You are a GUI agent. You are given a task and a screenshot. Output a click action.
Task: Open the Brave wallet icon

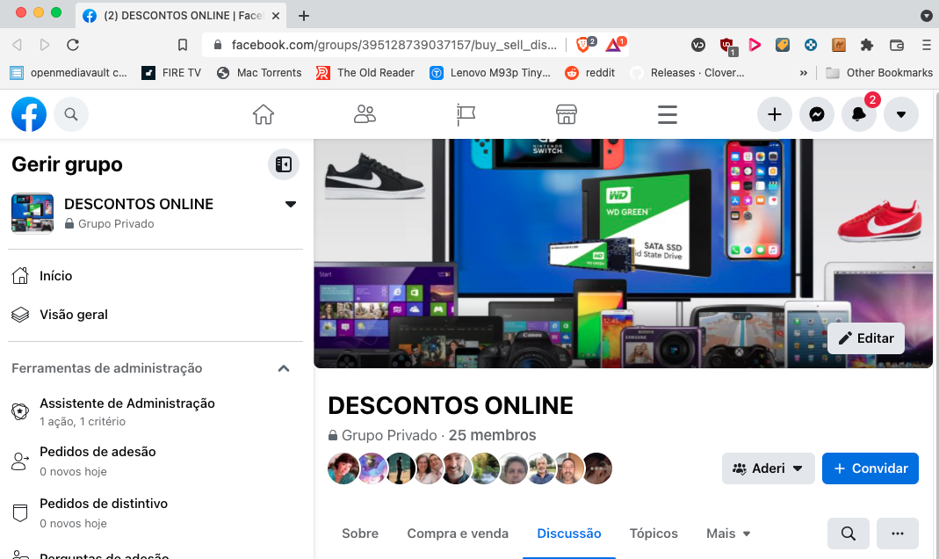897,45
